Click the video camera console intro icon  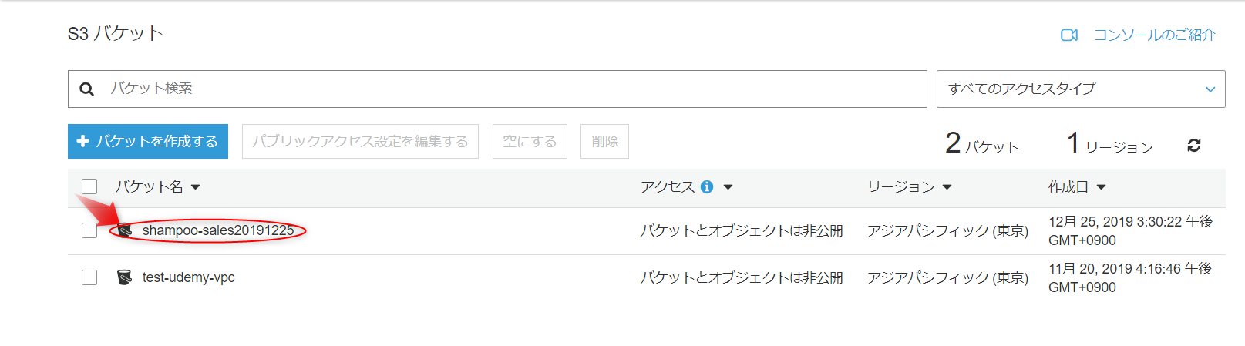(x=1069, y=35)
